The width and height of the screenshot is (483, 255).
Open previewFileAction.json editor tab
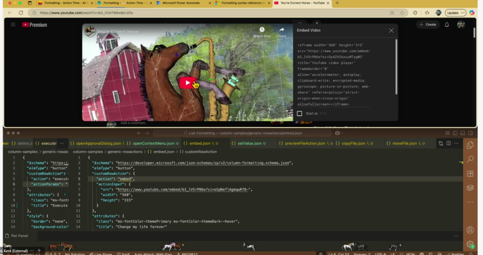305,143
